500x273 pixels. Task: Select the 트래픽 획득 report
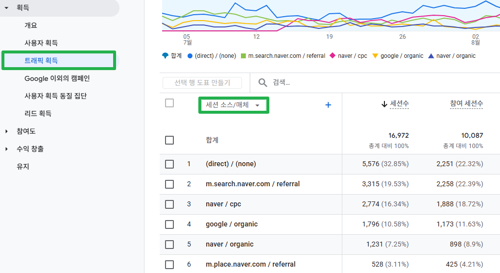[41, 60]
